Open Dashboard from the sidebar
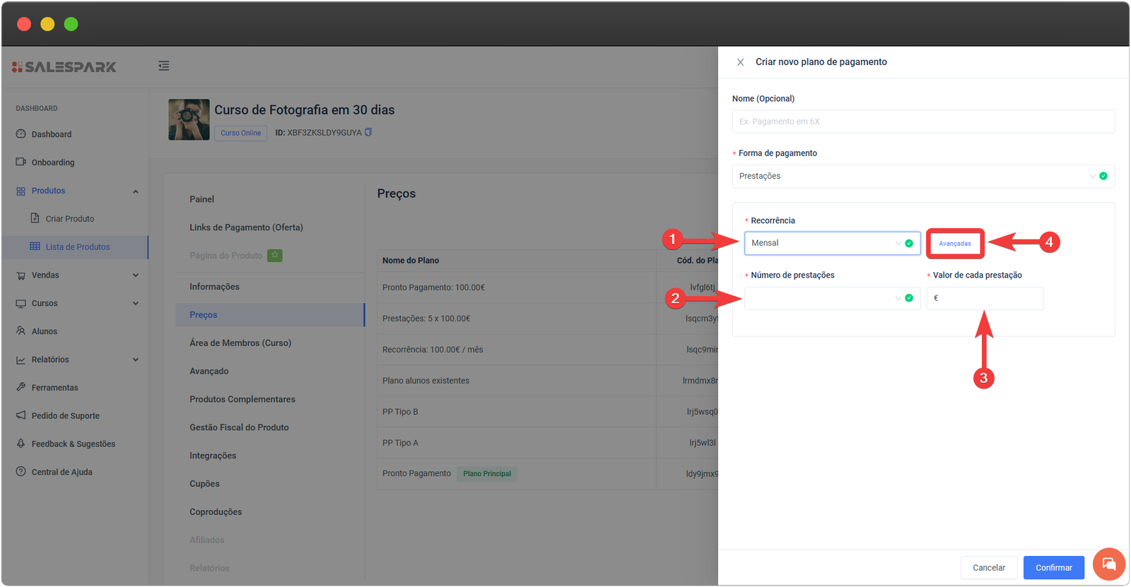Image resolution: width=1131 pixels, height=587 pixels. tap(51, 134)
